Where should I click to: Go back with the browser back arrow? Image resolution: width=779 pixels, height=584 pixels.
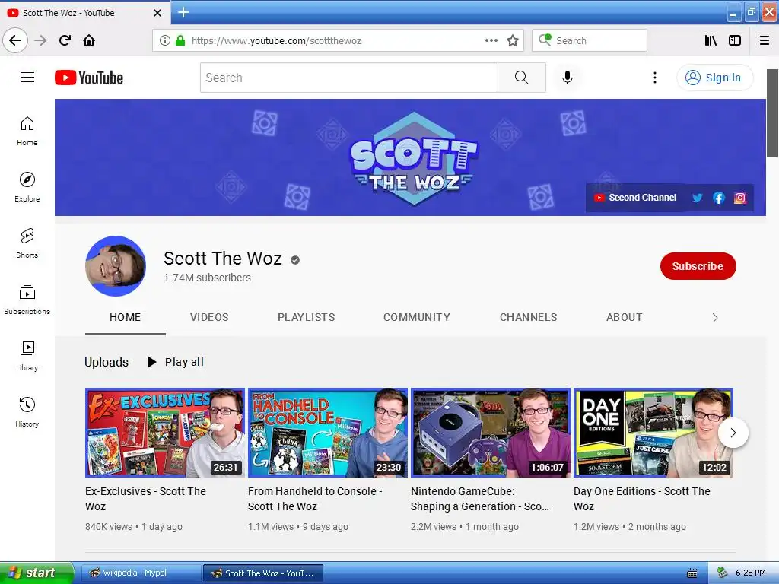click(x=15, y=40)
